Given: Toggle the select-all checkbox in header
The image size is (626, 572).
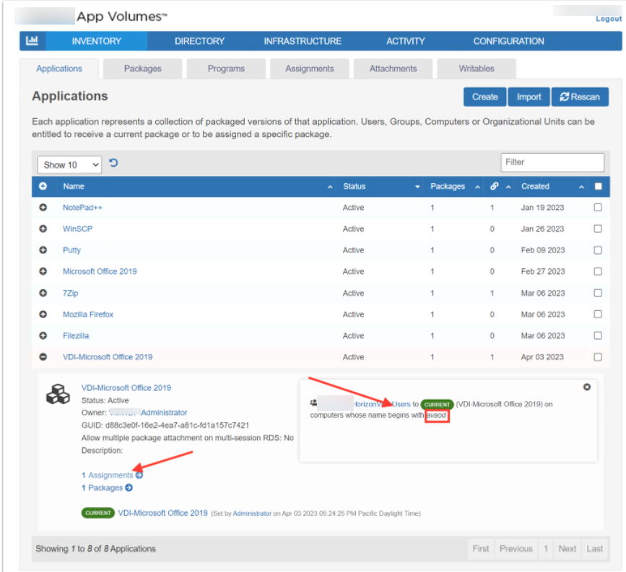Looking at the screenshot, I should click(x=597, y=186).
